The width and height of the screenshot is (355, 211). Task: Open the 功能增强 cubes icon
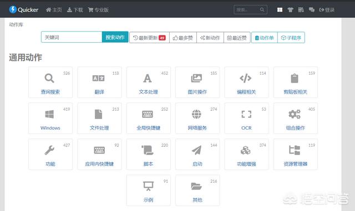point(245,150)
